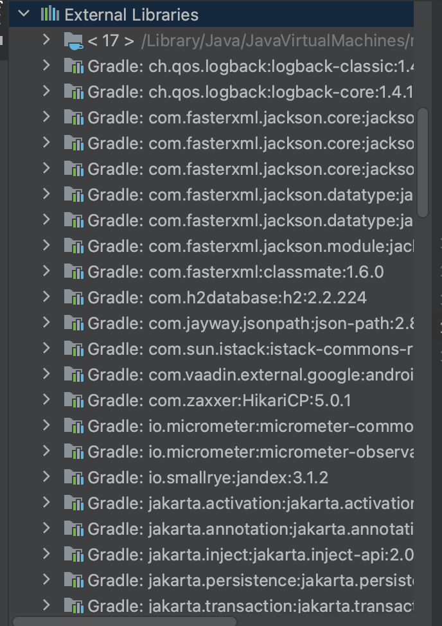This screenshot has height=626, width=442.
Task: Expand the classmate:1.6.0 library node
Action: [x=46, y=271]
